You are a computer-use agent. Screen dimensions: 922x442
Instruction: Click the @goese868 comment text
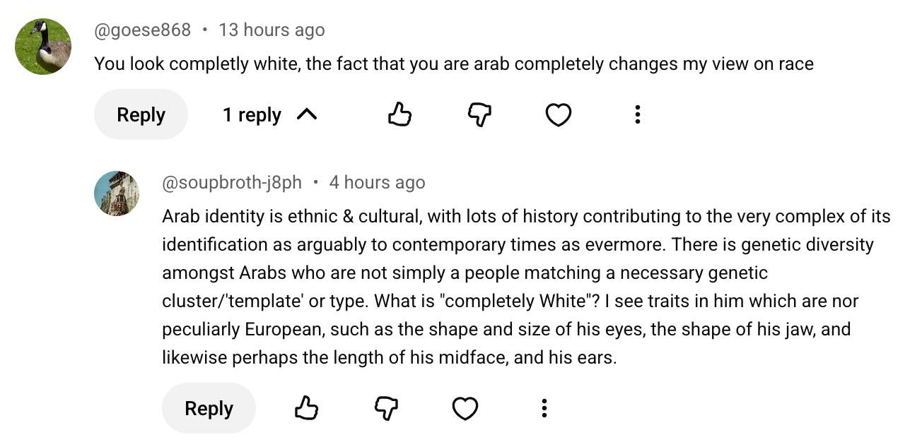pos(454,64)
